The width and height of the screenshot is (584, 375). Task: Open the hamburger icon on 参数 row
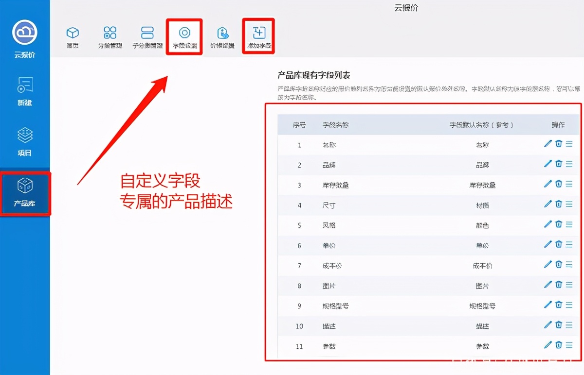pyautogui.click(x=569, y=346)
